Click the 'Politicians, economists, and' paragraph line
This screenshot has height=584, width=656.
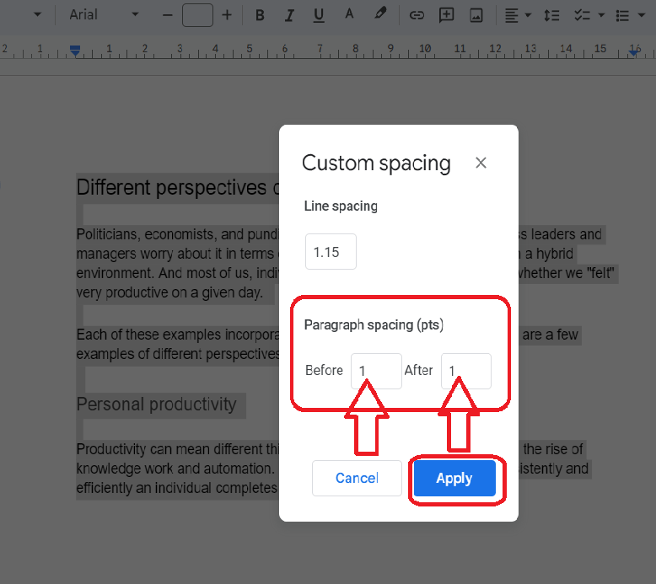[x=177, y=234]
